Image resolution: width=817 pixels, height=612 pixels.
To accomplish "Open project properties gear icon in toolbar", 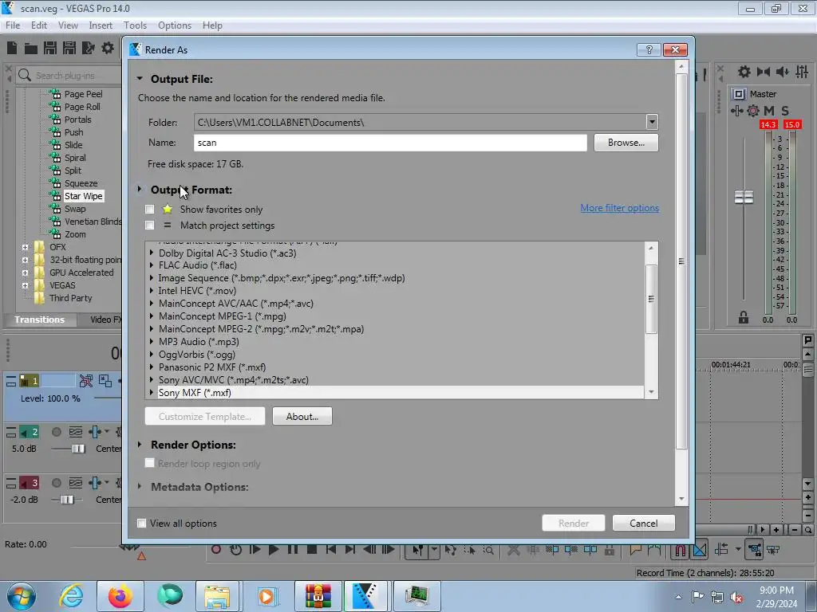I will click(108, 49).
